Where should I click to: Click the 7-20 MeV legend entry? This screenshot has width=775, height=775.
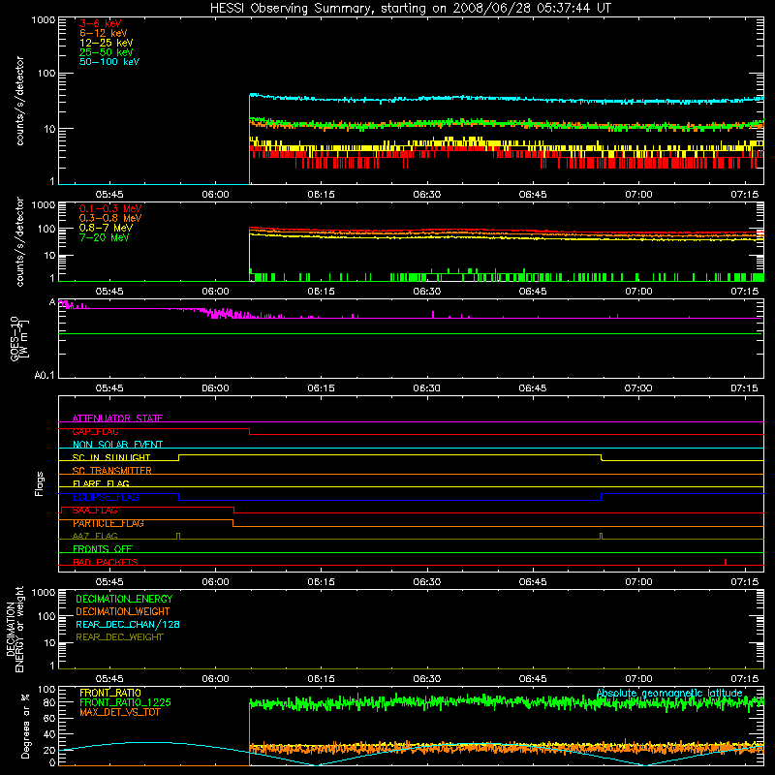click(105, 237)
